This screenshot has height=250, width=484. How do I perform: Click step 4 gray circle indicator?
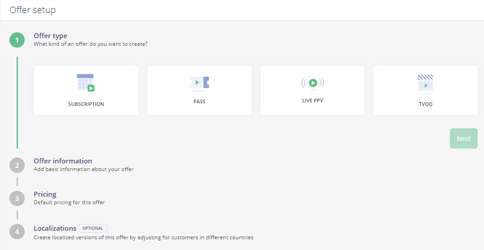tap(17, 232)
